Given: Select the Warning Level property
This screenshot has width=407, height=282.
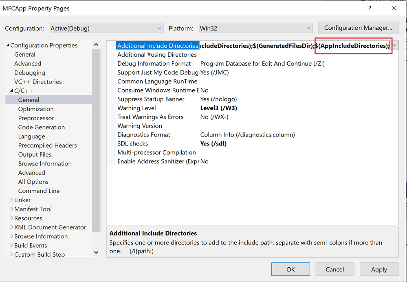Looking at the screenshot, I should coord(136,108).
